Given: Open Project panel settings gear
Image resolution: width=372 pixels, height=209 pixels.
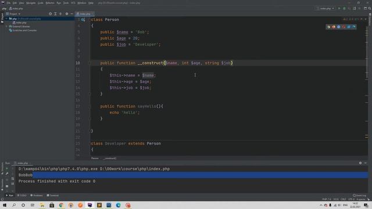Looking at the screenshot, I should coord(67,14).
